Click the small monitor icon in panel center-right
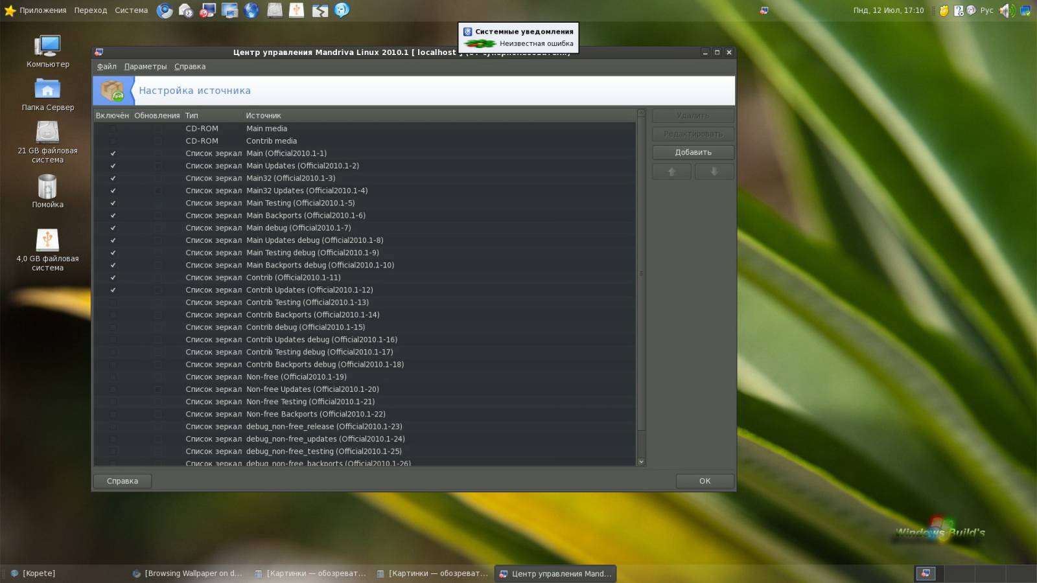The height and width of the screenshot is (583, 1037). point(764,10)
